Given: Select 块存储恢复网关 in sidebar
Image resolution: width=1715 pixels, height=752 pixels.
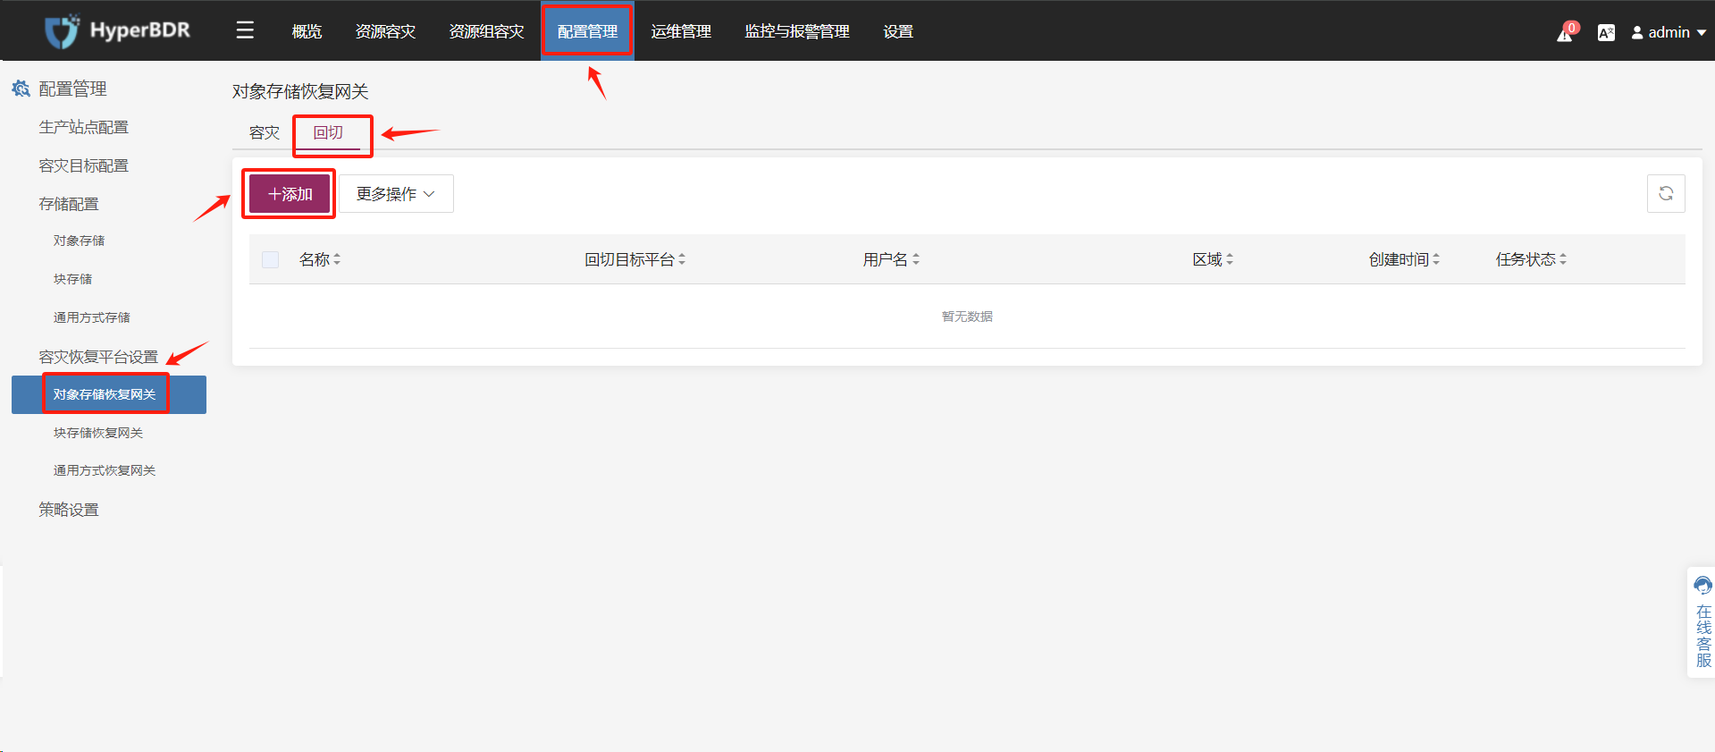Looking at the screenshot, I should coord(98,433).
